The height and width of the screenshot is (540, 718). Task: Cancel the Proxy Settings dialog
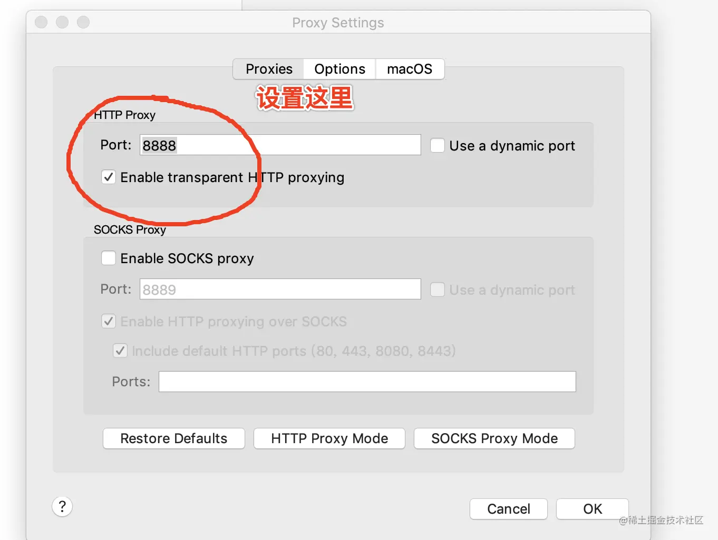pyautogui.click(x=509, y=509)
